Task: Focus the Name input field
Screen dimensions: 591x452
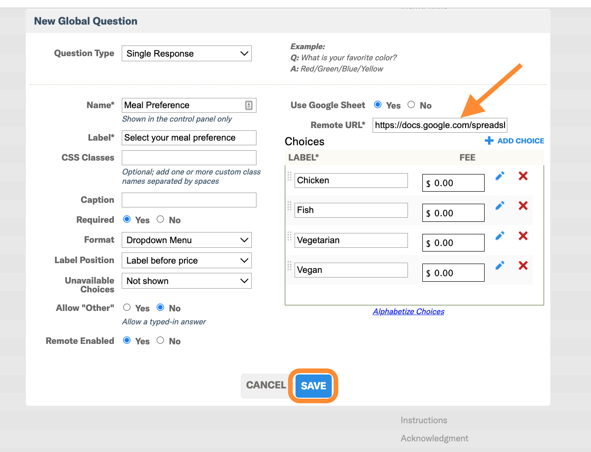Action: click(189, 105)
